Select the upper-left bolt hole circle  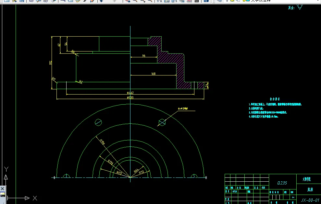98,122
